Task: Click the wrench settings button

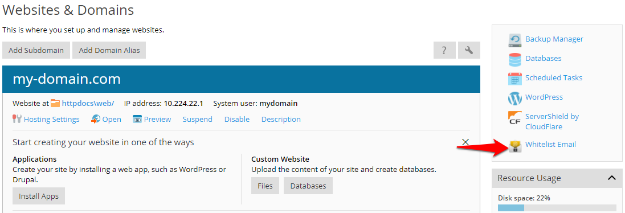Action: pyautogui.click(x=469, y=50)
